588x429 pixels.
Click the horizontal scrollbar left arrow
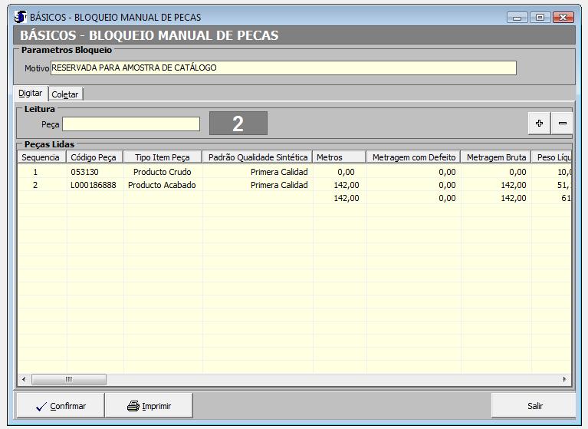point(24,379)
